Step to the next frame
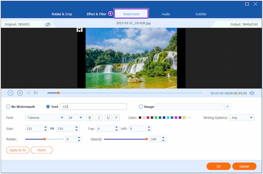The height and width of the screenshot is (174, 263). pos(36,93)
